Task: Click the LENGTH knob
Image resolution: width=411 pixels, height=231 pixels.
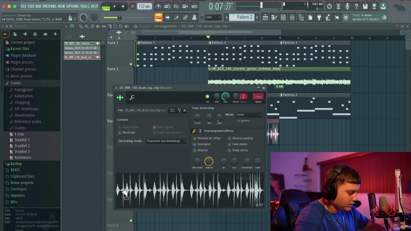Action: 209,161
